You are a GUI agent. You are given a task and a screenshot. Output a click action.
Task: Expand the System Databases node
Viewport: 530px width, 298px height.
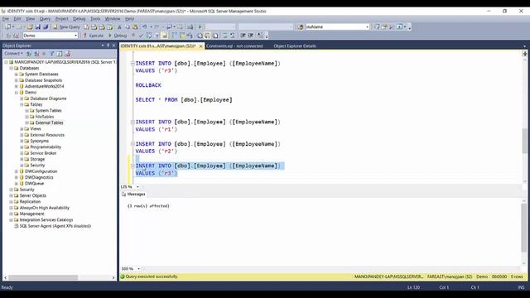17,74
